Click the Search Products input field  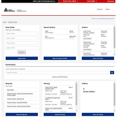point(58,73)
